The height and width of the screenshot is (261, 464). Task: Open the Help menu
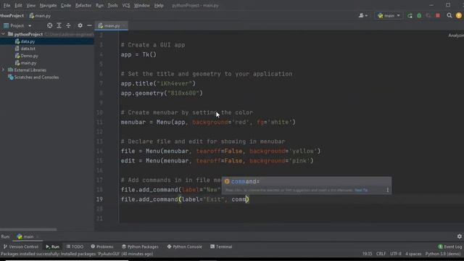[x=159, y=5]
